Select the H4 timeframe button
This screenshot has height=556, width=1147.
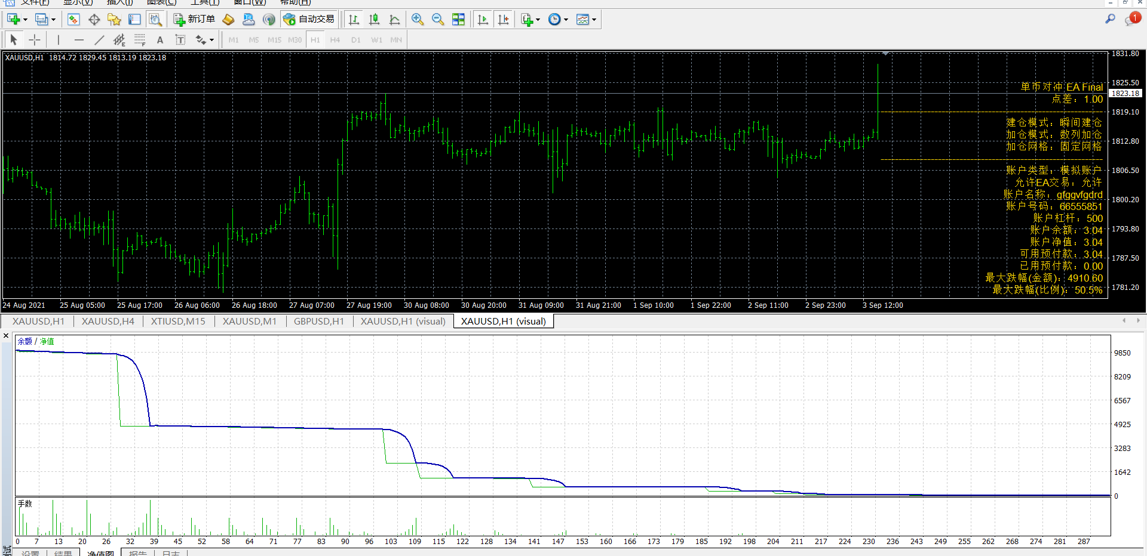tap(335, 40)
